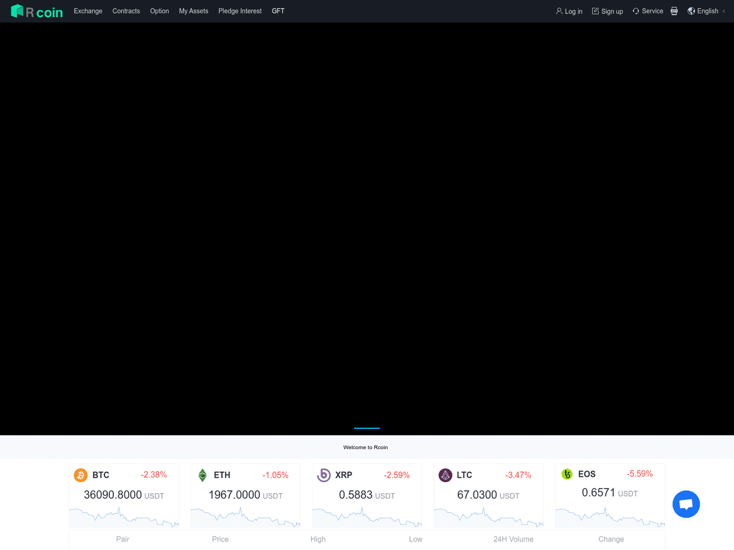Click the XRP mini price chart
Screen dimensions: 734x550
367,516
